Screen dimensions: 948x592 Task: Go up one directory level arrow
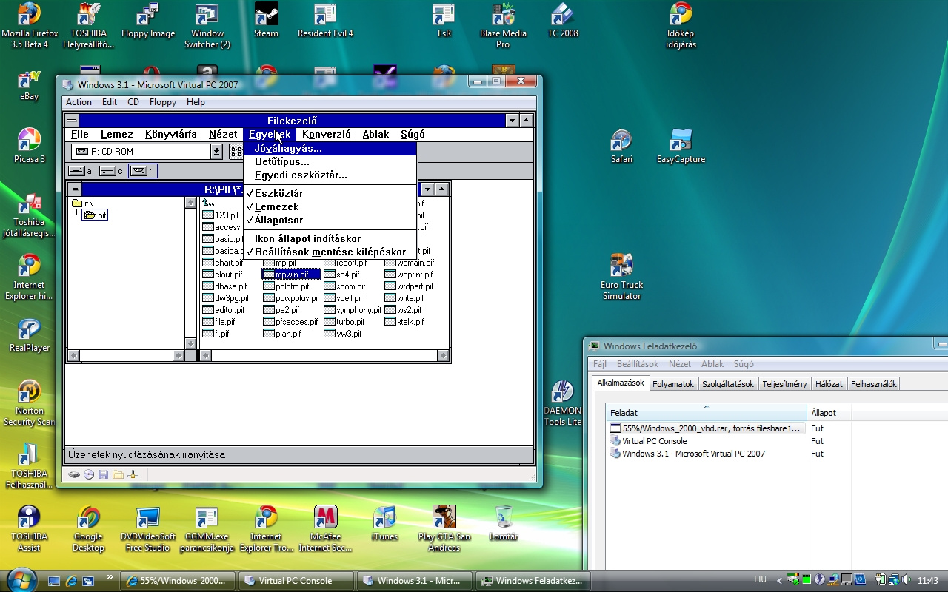coord(208,203)
